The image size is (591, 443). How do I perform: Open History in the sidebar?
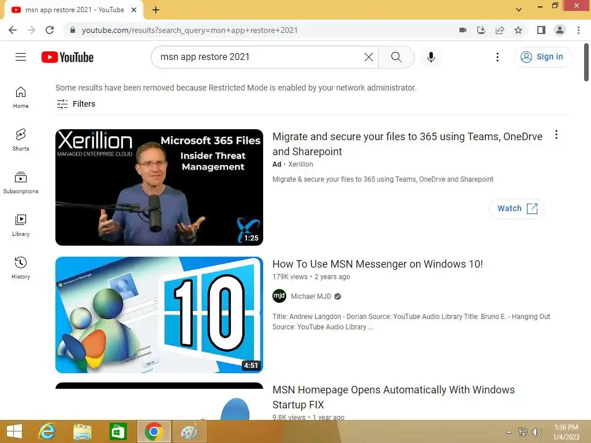pyautogui.click(x=21, y=268)
